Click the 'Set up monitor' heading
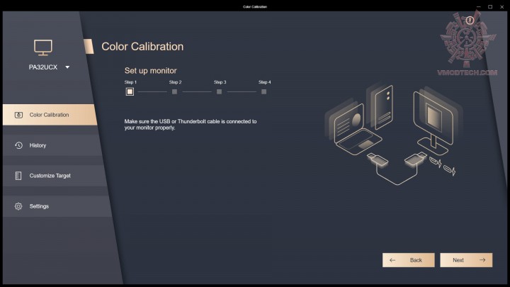510x287 pixels. click(x=151, y=71)
